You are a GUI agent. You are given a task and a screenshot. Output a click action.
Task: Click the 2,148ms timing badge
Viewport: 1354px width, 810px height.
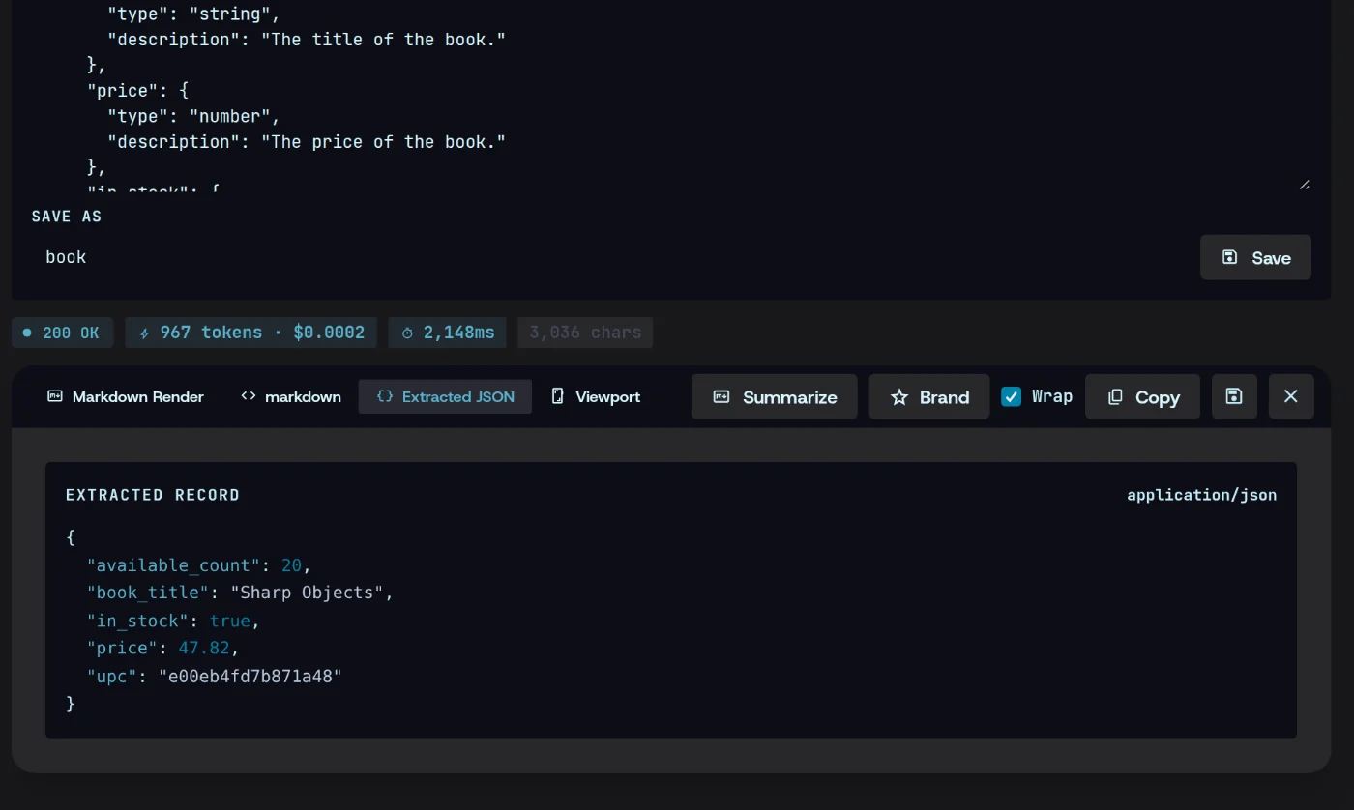(x=448, y=333)
